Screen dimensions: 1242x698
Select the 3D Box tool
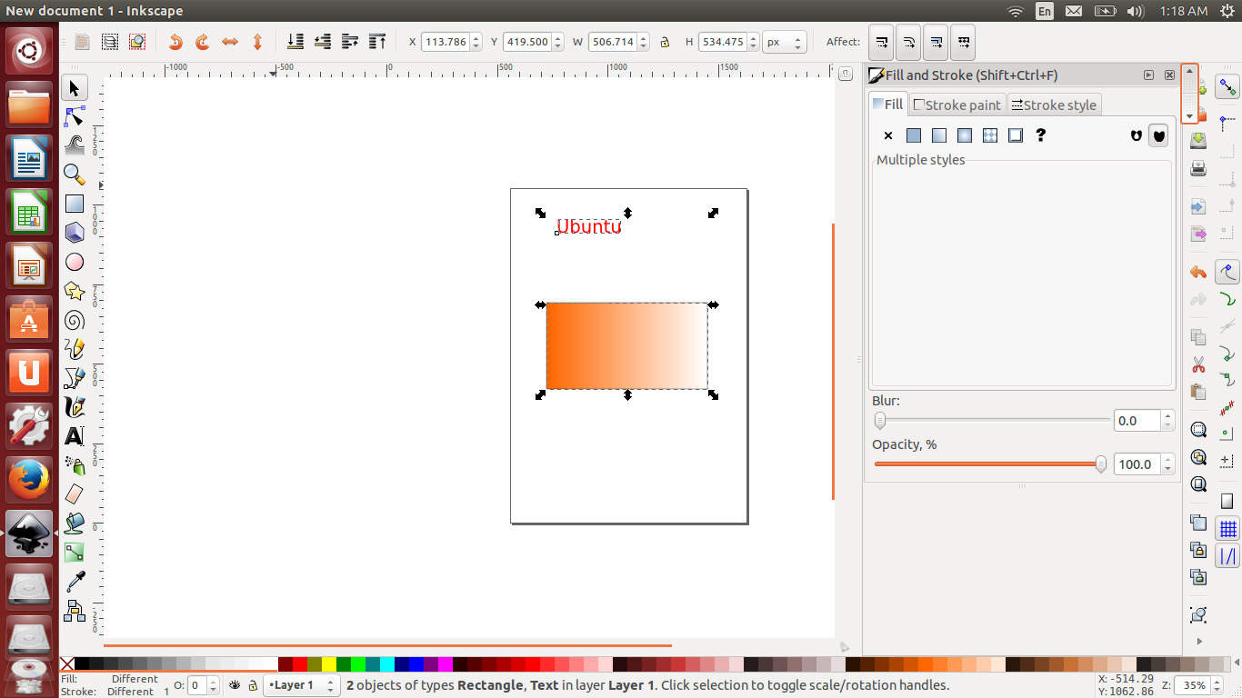click(75, 233)
